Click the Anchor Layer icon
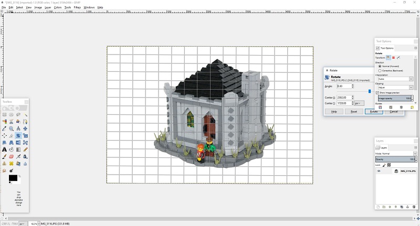The height and width of the screenshot is (226, 420). click(x=407, y=207)
